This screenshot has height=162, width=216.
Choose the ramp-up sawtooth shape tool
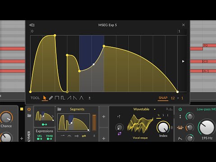[x=69, y=98]
